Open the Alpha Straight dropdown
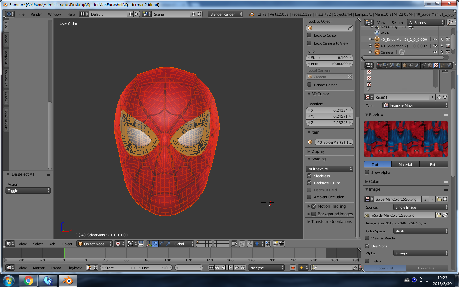Screen dimensions: 459x287 point(421,253)
